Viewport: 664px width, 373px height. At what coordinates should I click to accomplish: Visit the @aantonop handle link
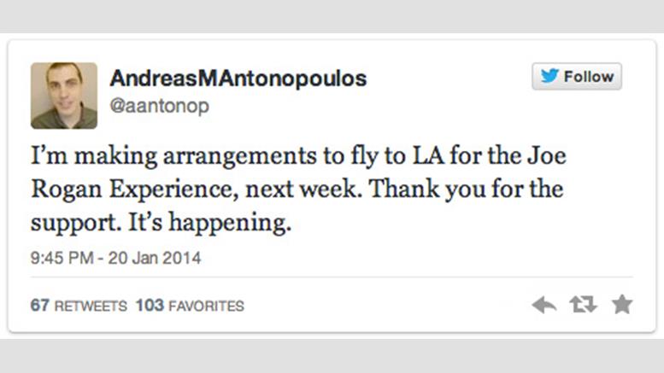[x=159, y=106]
